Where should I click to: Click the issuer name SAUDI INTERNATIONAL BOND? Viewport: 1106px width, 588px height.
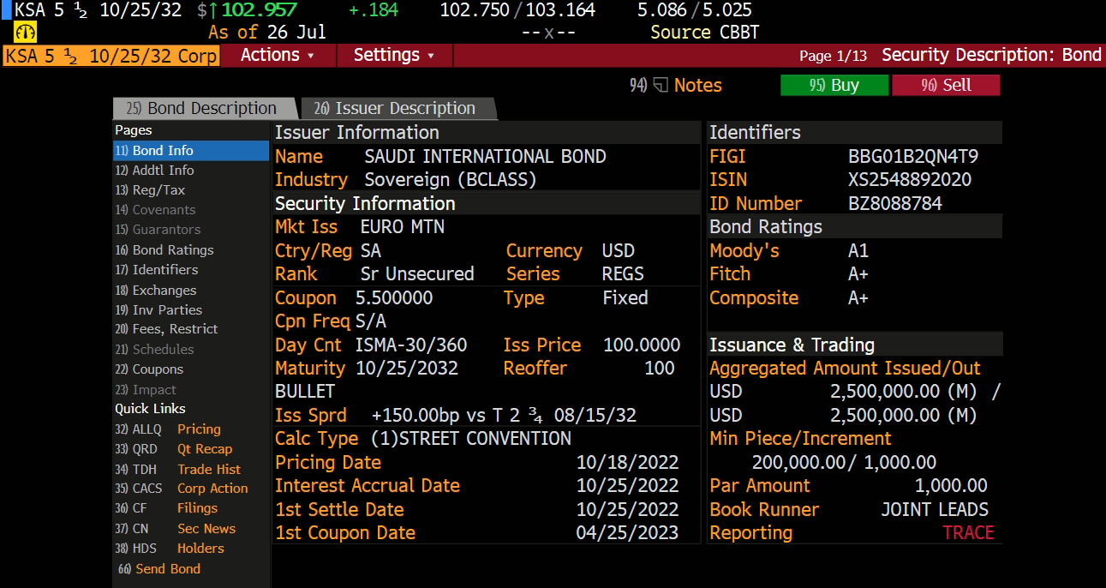click(486, 157)
